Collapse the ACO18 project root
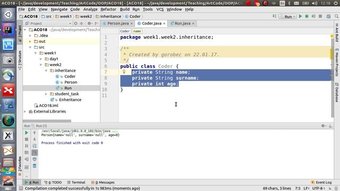 click(25, 30)
